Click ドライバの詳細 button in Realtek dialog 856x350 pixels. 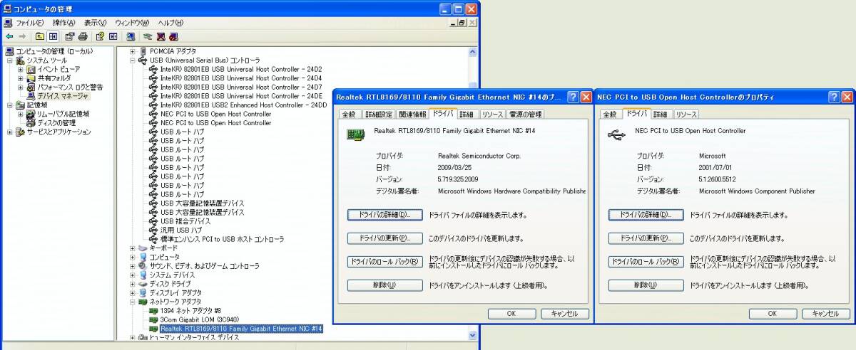click(x=384, y=214)
